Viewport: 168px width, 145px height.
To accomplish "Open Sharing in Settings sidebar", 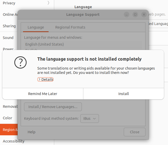I will click(x=9, y=26).
